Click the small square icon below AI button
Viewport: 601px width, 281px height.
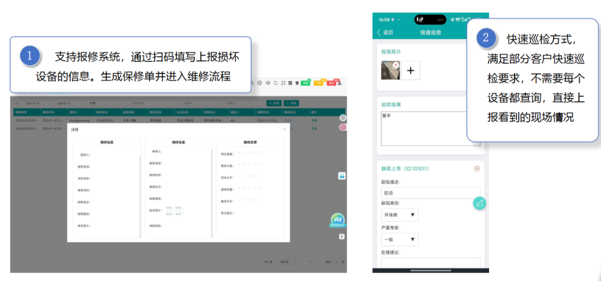click(342, 237)
